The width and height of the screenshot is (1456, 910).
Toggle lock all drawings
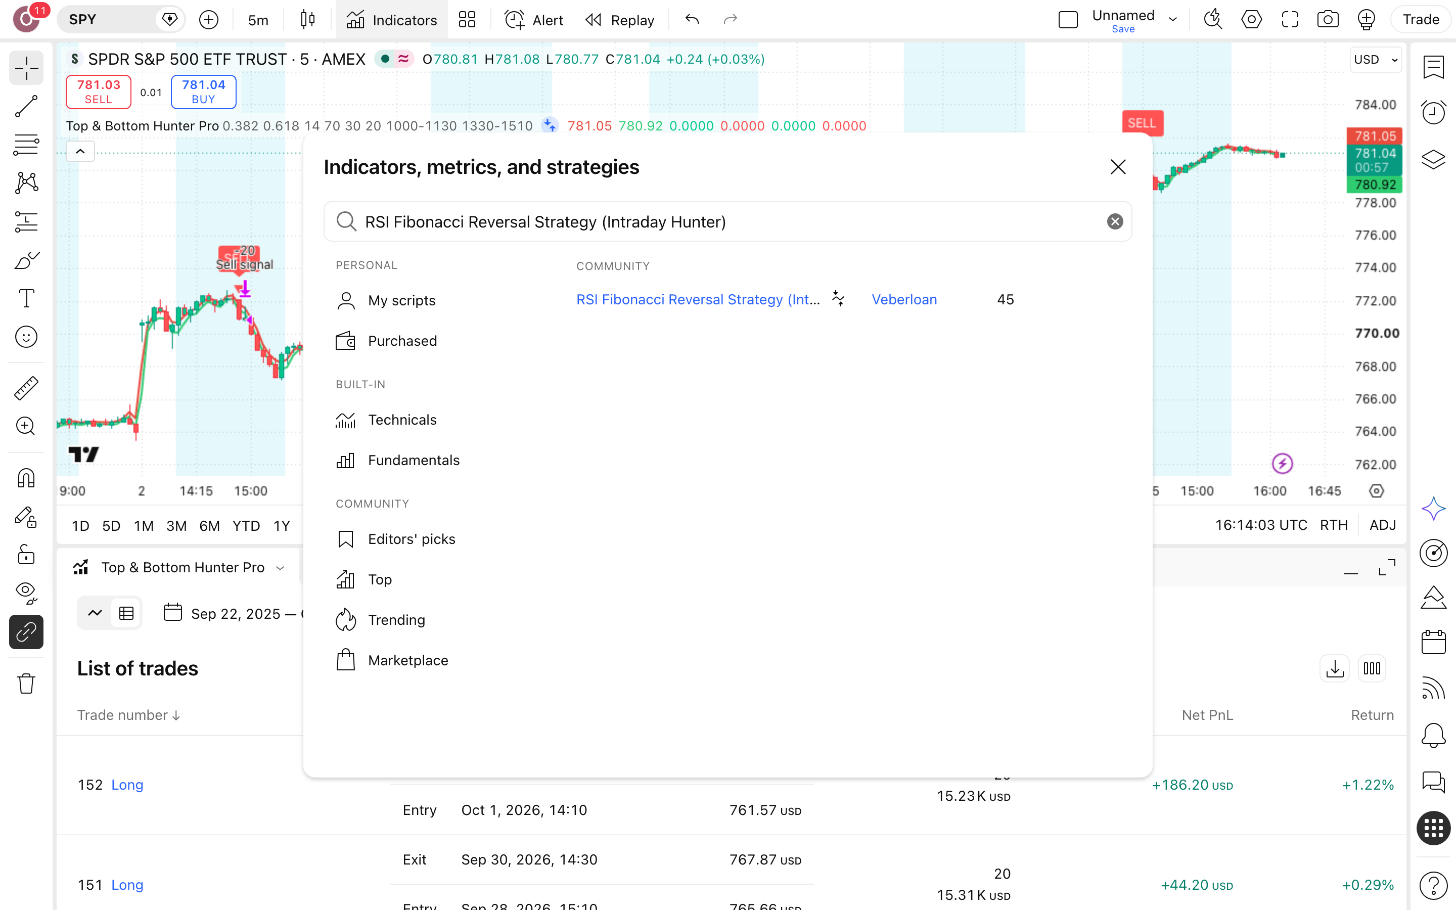click(x=26, y=554)
